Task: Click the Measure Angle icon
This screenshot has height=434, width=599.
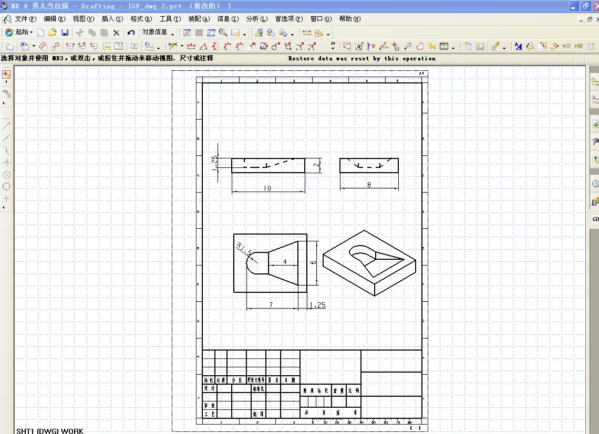Action: coord(318,33)
